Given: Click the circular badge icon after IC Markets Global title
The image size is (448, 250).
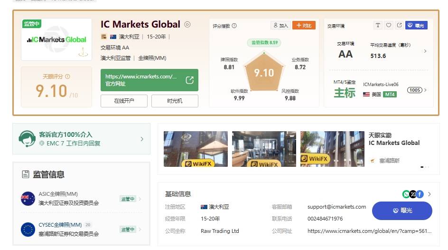Looking at the screenshot, I should [187, 25].
